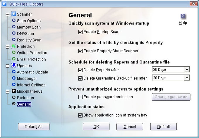Click the Cancel button

130,127
